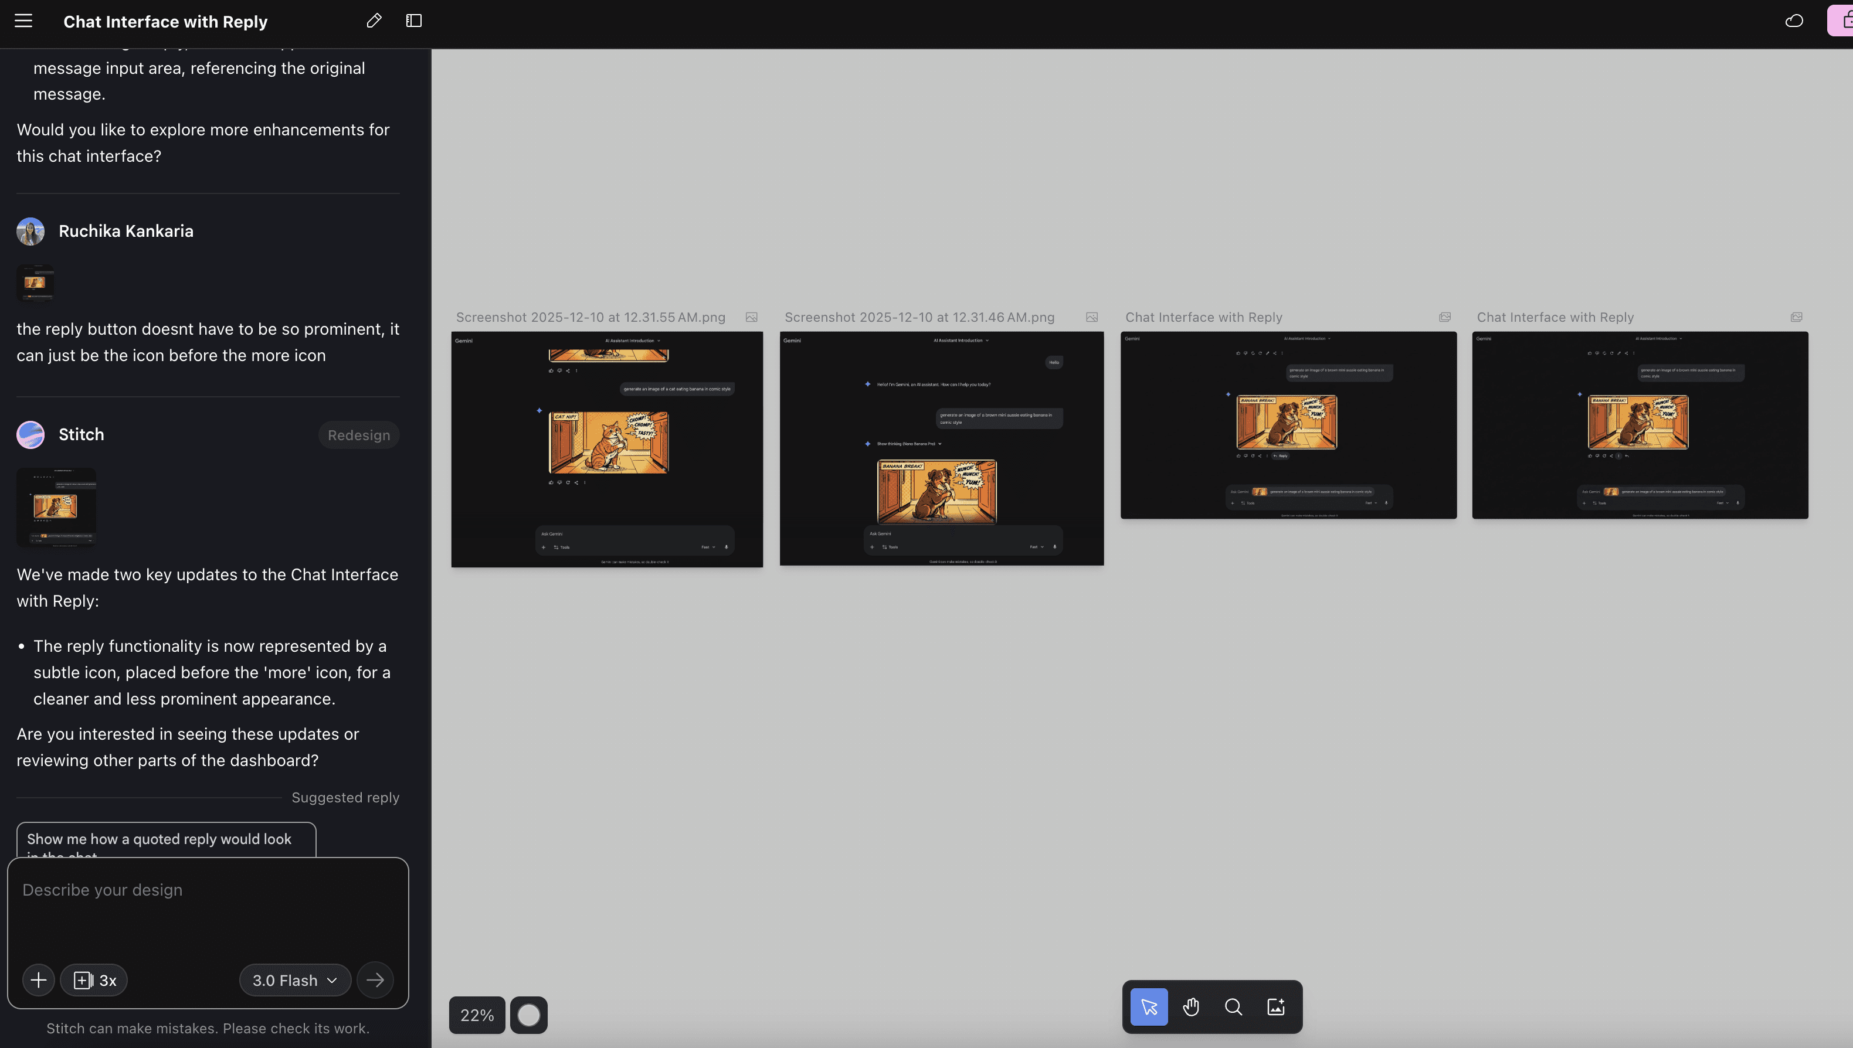Screen dimensions: 1853x1048
Task: Open Stitch's generated design thumbnail in chat
Action: pos(56,507)
